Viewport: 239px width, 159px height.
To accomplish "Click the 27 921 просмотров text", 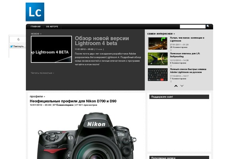I will [86, 105].
